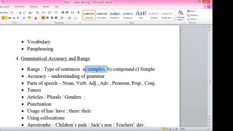
Task: Click the Word Help question mark icon
Action: (209, 7)
